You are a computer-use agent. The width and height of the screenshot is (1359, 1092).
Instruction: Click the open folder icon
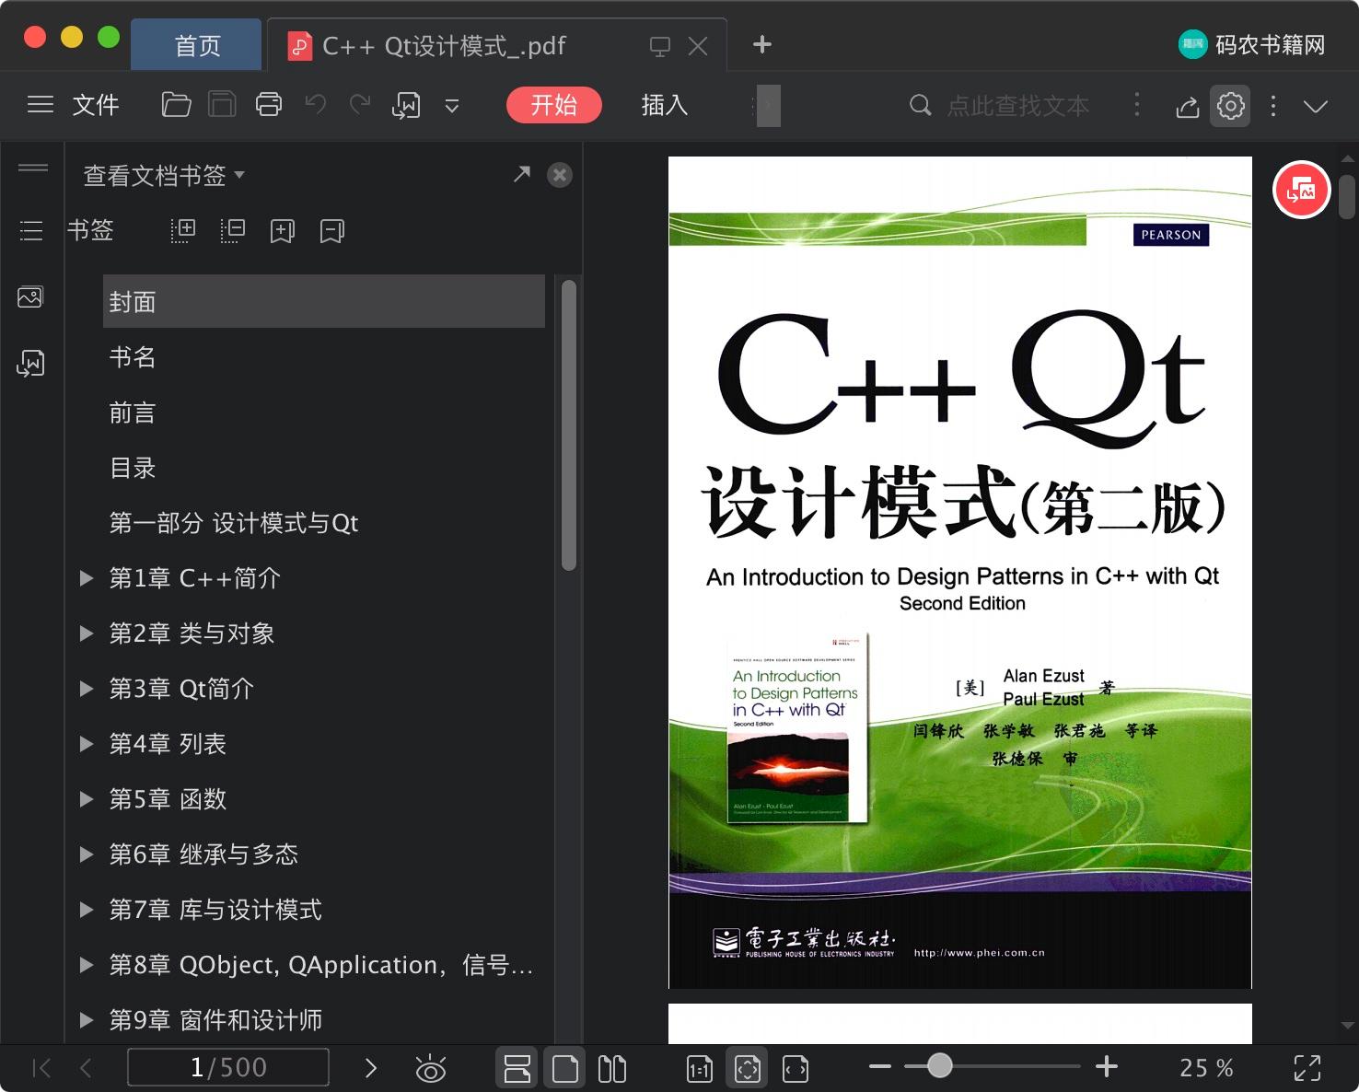point(176,105)
